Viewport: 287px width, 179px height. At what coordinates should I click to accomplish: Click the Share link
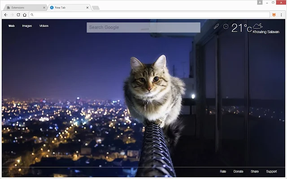[x=255, y=171]
